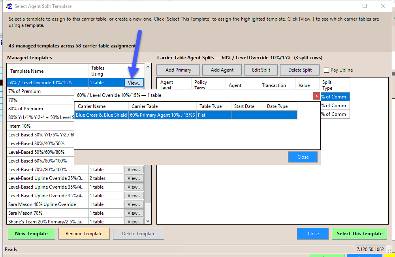Viewport: 395px width, 257px height.
Task: Sort by Carrier Name column header
Action: click(101, 106)
